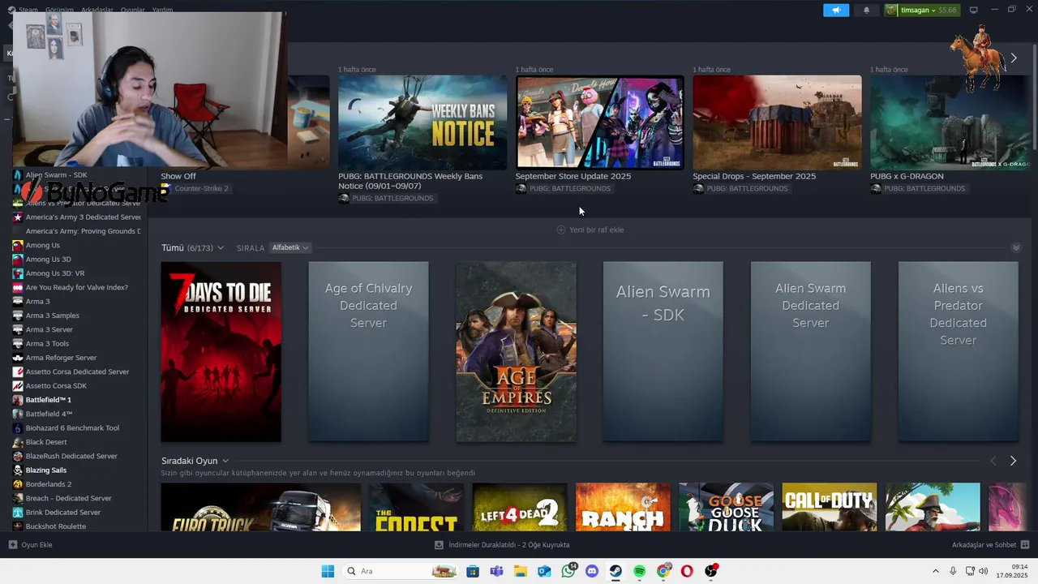
Task: Open the Steam announcements megaphone button
Action: 836,11
